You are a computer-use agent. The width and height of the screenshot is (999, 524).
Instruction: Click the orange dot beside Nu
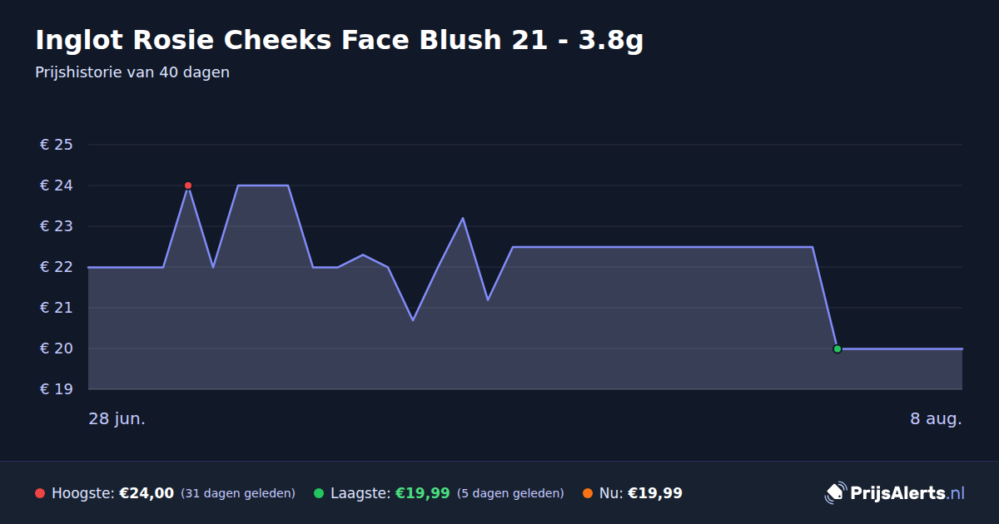588,494
